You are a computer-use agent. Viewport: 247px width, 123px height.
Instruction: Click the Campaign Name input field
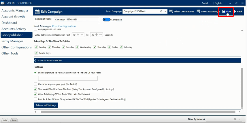(x=76, y=20)
